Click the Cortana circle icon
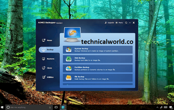 (x=8, y=107)
